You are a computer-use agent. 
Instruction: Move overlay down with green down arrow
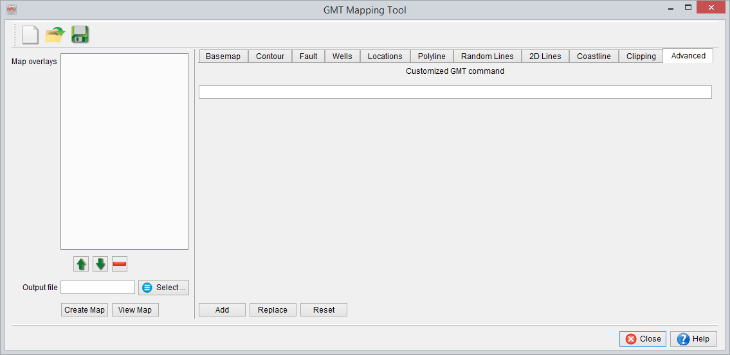click(100, 264)
